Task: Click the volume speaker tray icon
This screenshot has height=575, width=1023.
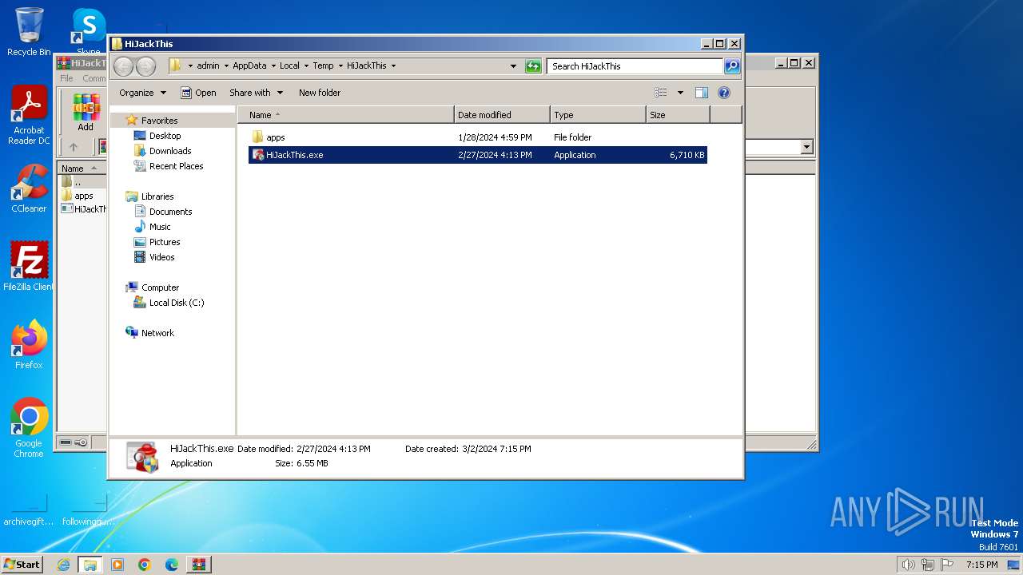Action: (x=908, y=565)
